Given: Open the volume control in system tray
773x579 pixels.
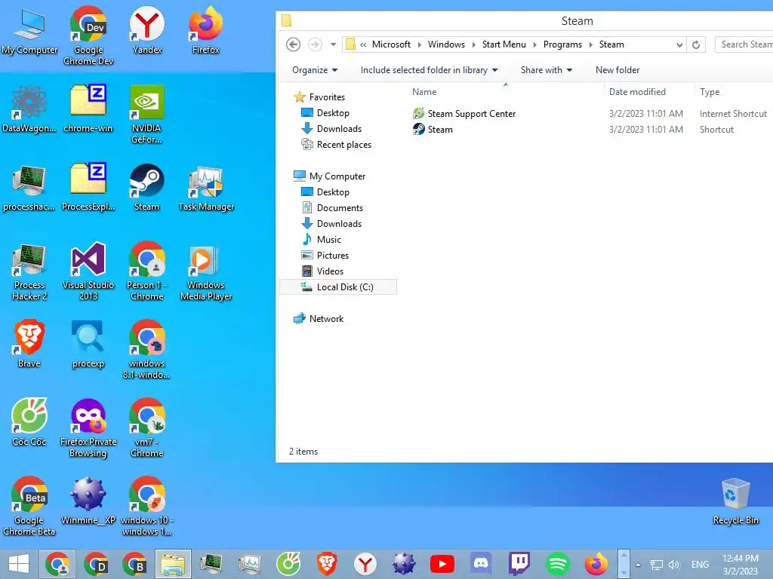Looking at the screenshot, I should [x=674, y=565].
